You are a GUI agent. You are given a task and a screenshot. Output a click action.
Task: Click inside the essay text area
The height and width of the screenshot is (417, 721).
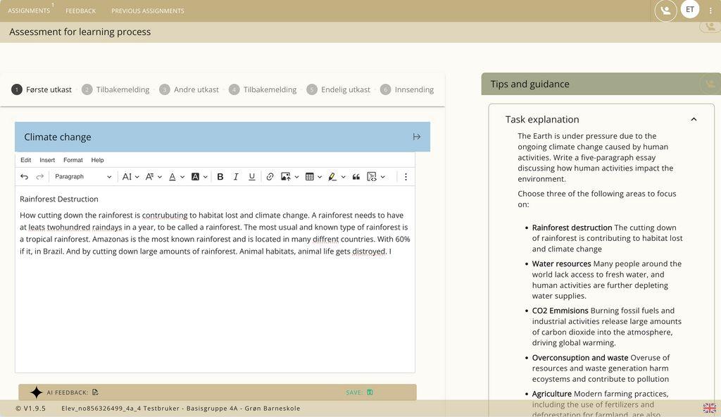(215, 279)
